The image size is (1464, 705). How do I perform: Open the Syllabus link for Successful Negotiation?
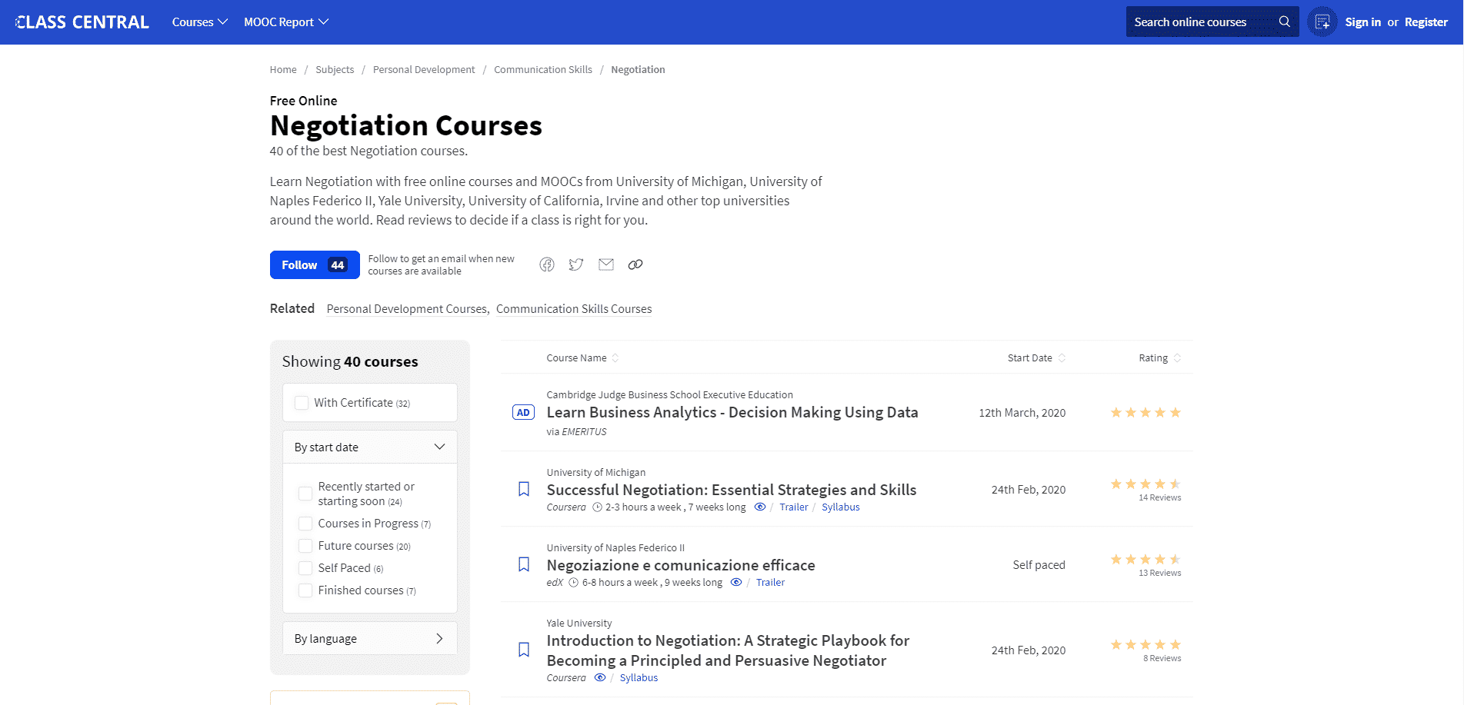pyautogui.click(x=840, y=507)
